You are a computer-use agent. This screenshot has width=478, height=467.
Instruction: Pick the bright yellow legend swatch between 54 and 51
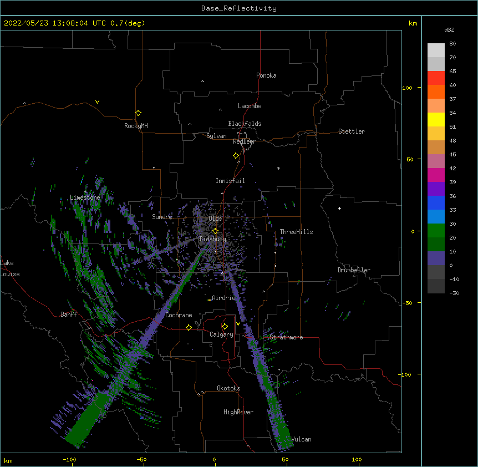coord(436,119)
